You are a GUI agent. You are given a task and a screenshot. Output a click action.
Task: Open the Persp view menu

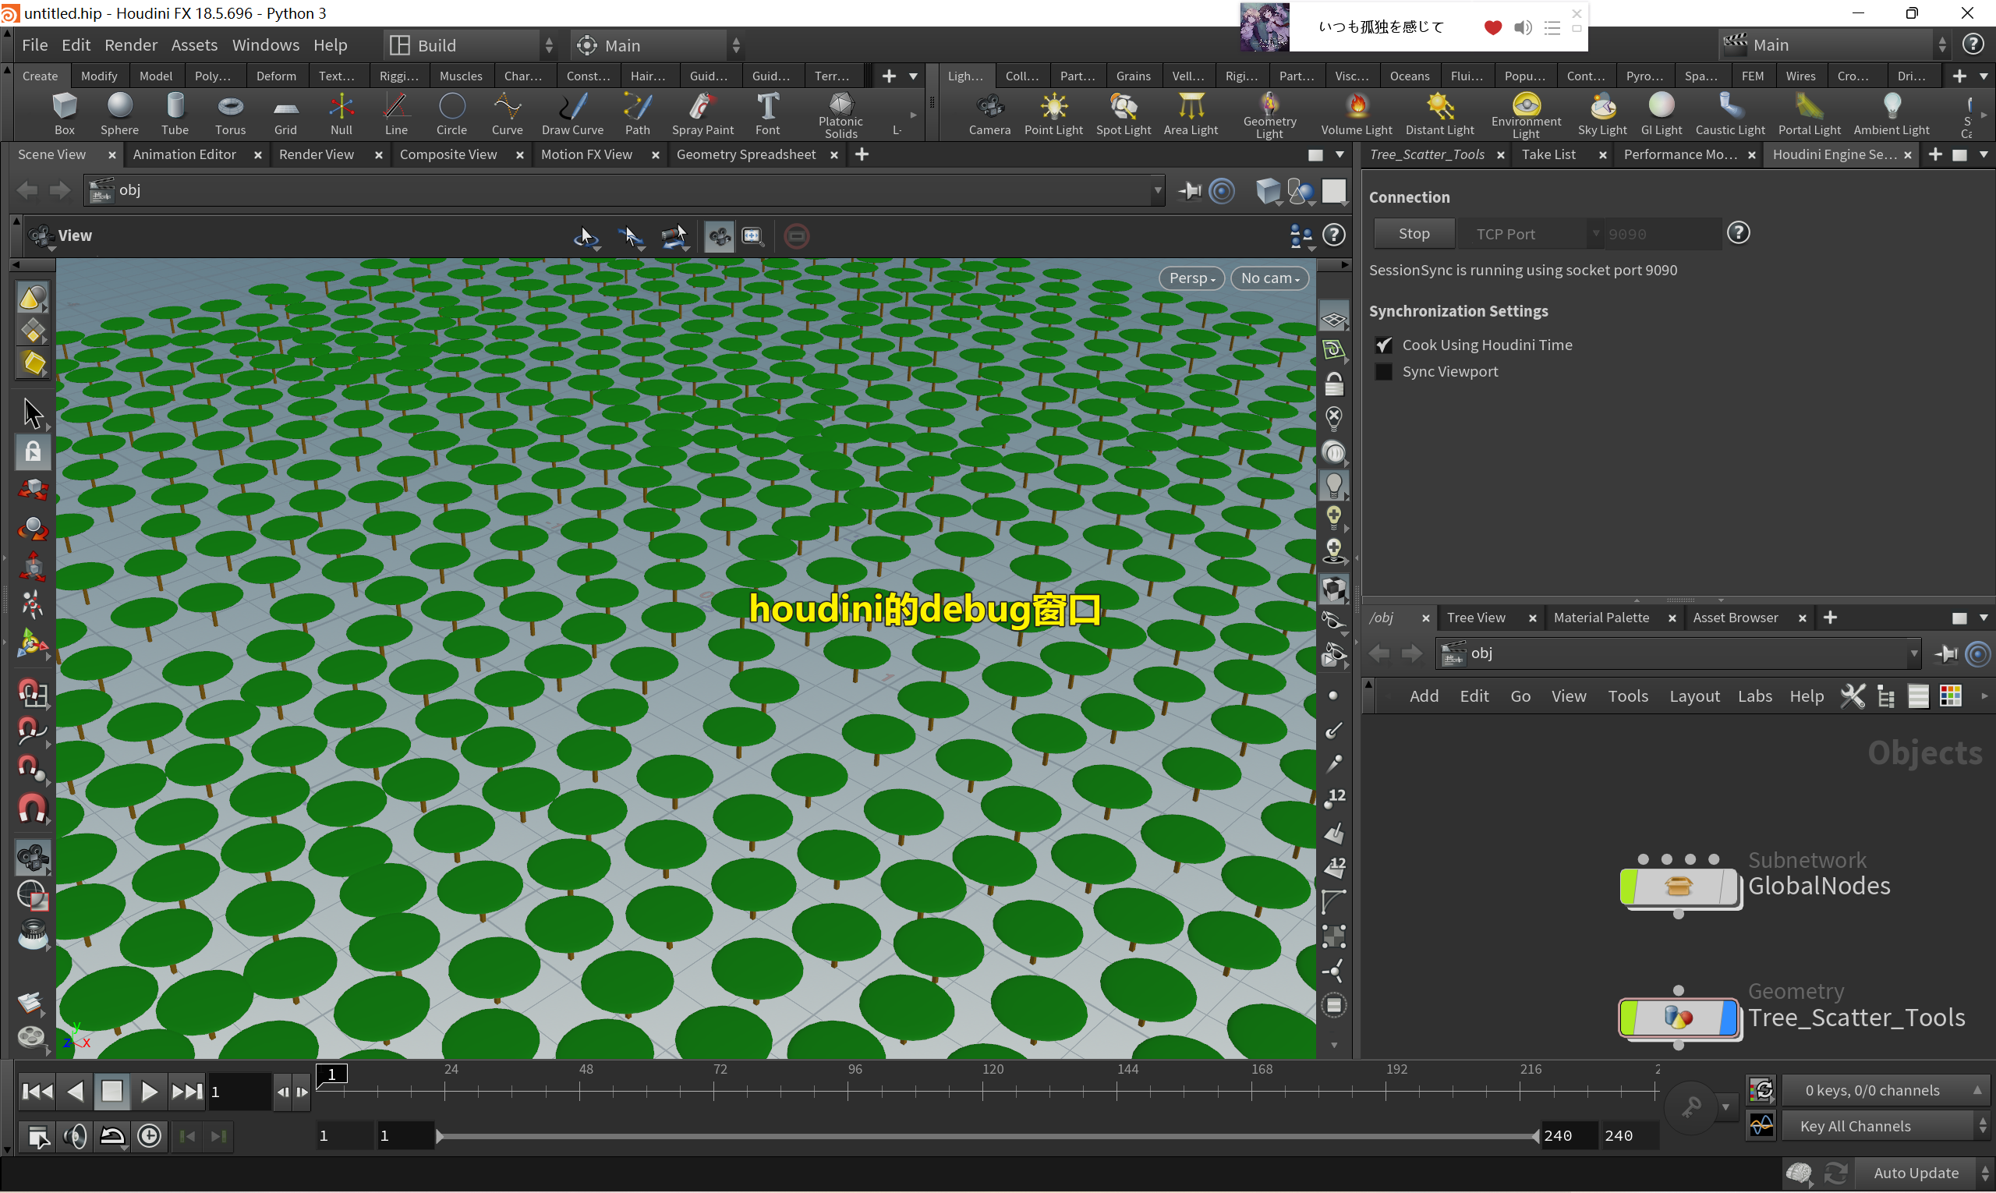1191,278
